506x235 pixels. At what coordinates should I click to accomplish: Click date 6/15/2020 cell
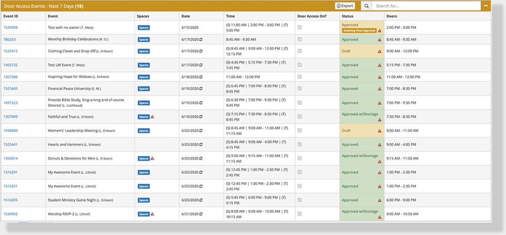(x=190, y=28)
